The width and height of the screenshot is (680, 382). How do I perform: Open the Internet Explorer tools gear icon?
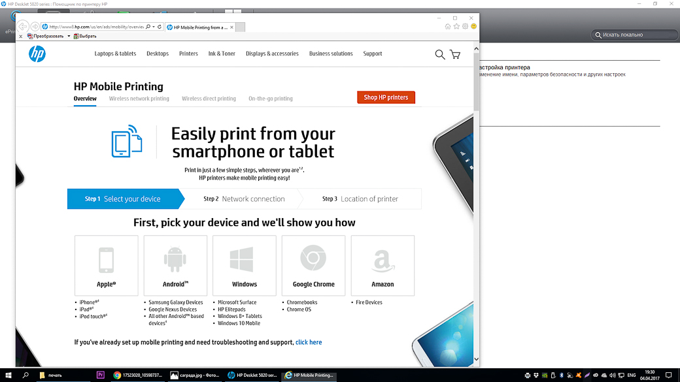(465, 26)
